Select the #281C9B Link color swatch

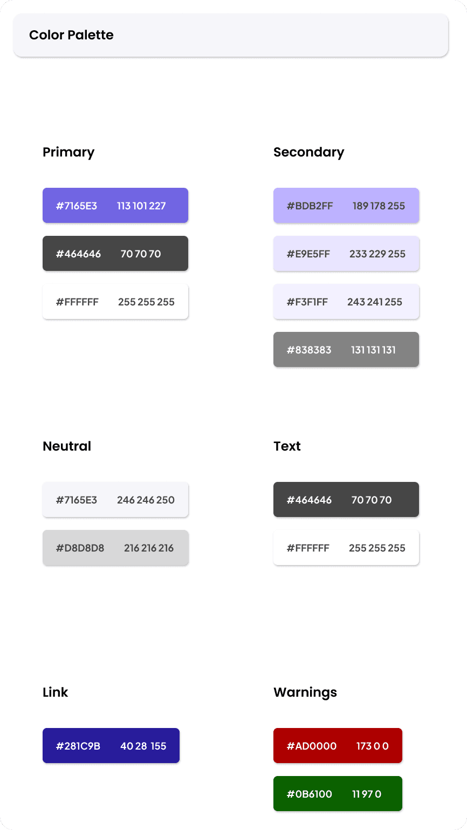pyautogui.click(x=111, y=745)
